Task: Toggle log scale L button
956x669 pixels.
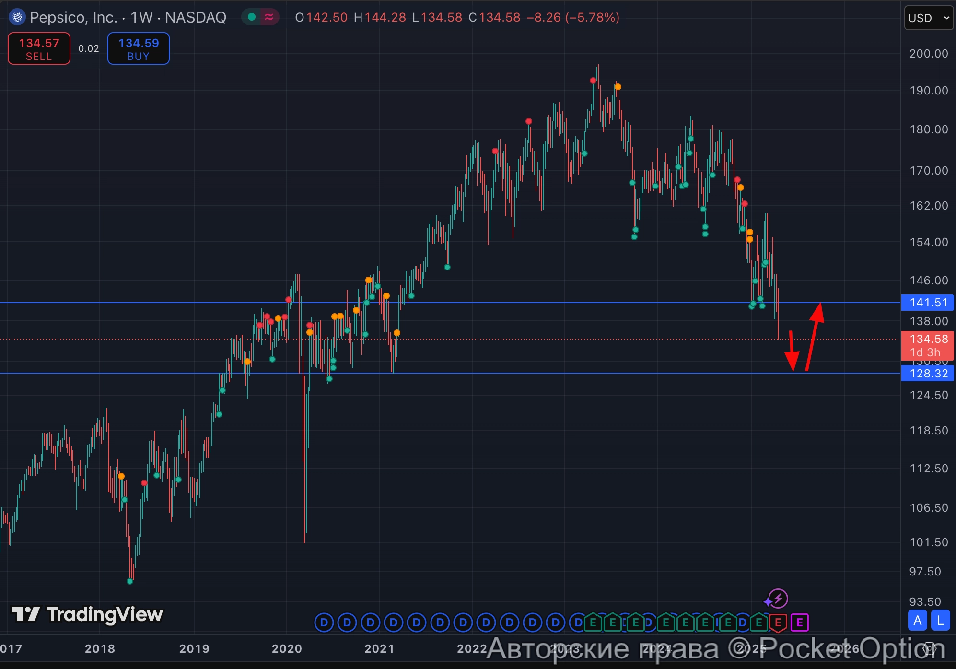Action: pyautogui.click(x=940, y=621)
